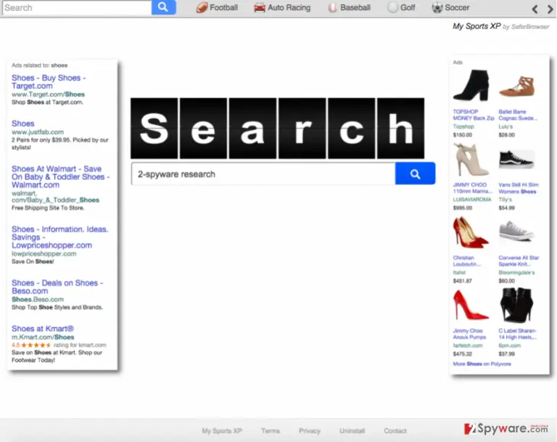557x442 pixels.
Task: Click Converse All Star grey sneaker thumbnail
Action: coord(516,231)
